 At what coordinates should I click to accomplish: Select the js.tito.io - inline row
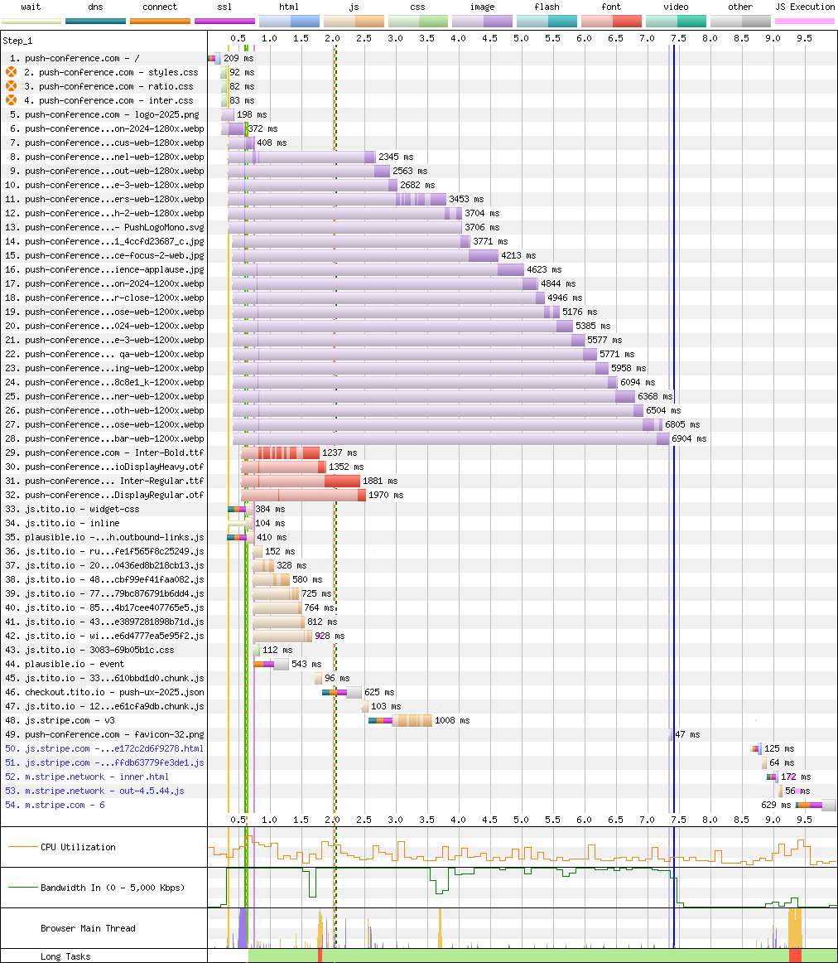point(419,523)
